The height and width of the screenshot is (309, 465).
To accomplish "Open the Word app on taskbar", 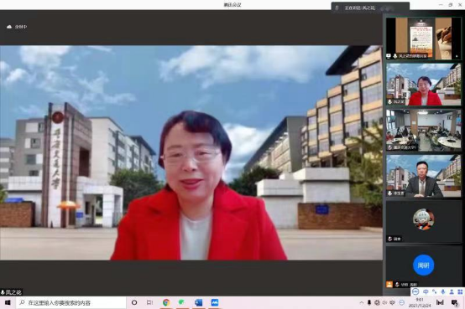I will coord(198,302).
